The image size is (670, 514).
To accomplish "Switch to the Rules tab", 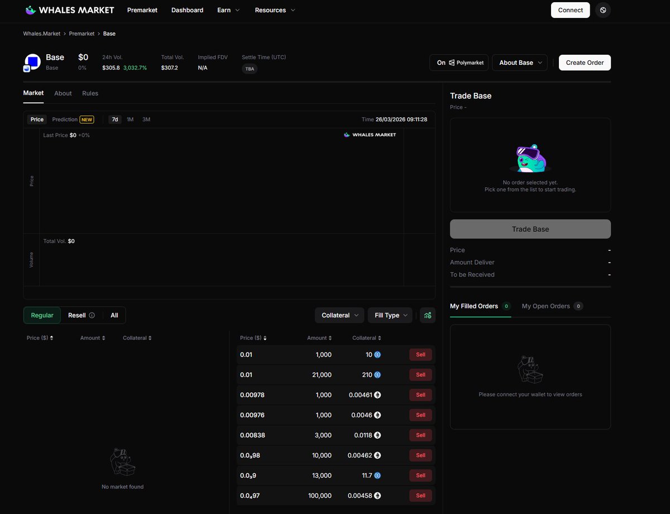I will click(x=90, y=93).
